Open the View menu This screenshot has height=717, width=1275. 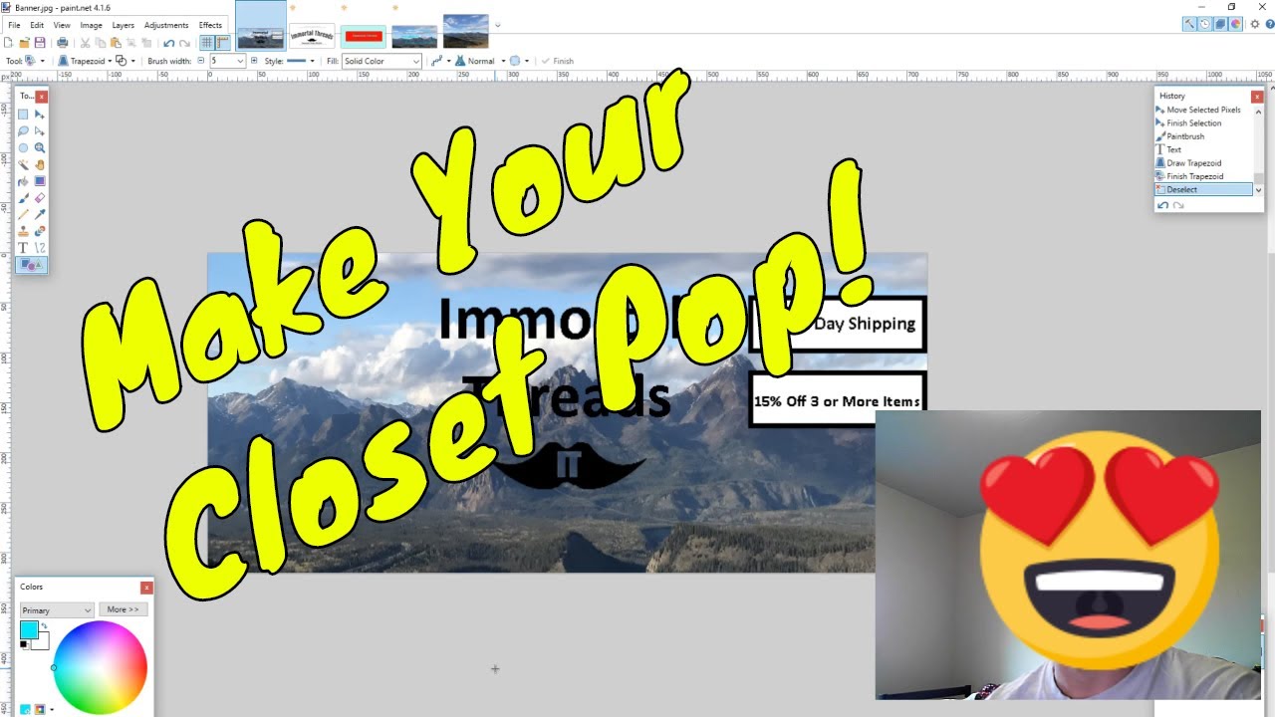coord(62,25)
